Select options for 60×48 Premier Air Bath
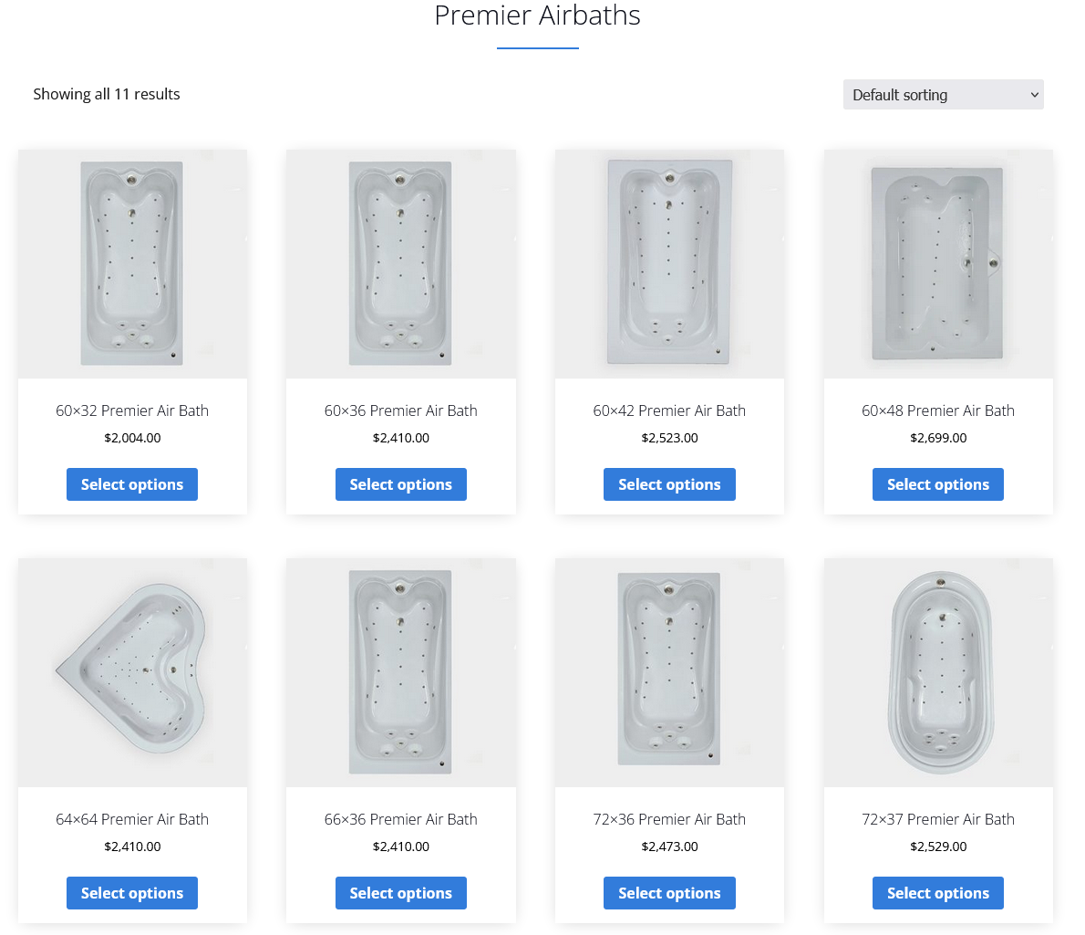The width and height of the screenshot is (1085, 935). 938,484
